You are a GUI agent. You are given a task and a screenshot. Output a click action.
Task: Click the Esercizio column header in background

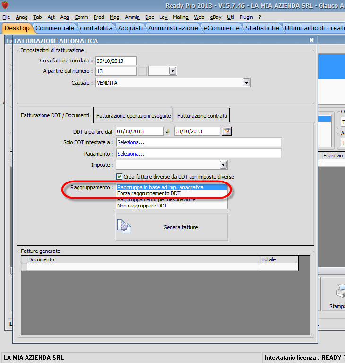333,156
